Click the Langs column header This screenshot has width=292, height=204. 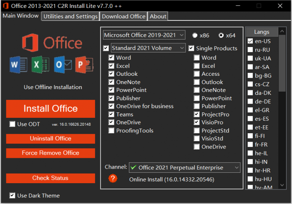click(262, 32)
